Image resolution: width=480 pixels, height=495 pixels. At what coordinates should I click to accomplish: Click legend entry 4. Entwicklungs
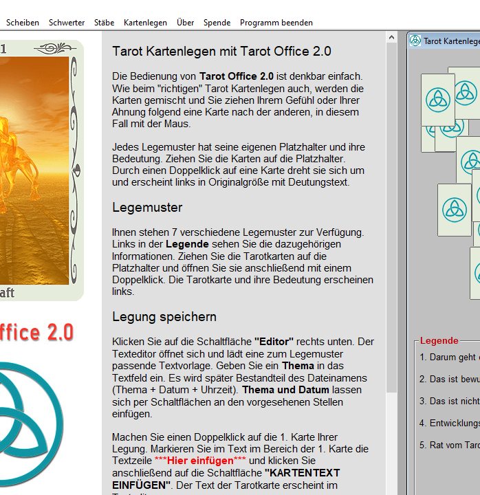(450, 423)
